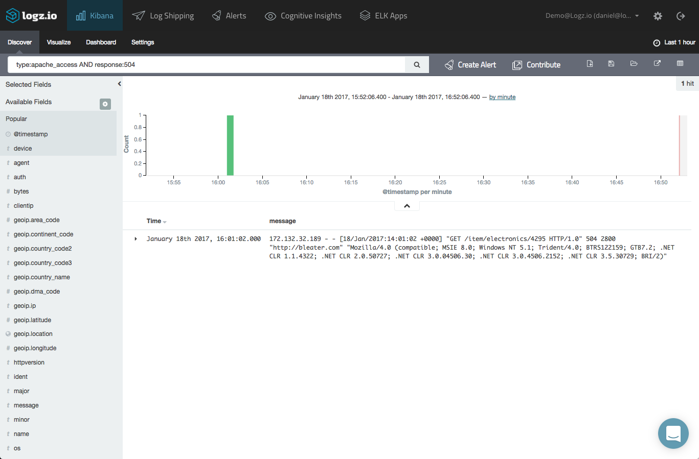The image size is (699, 459).
Task: Sort by Time column header
Action: (156, 221)
